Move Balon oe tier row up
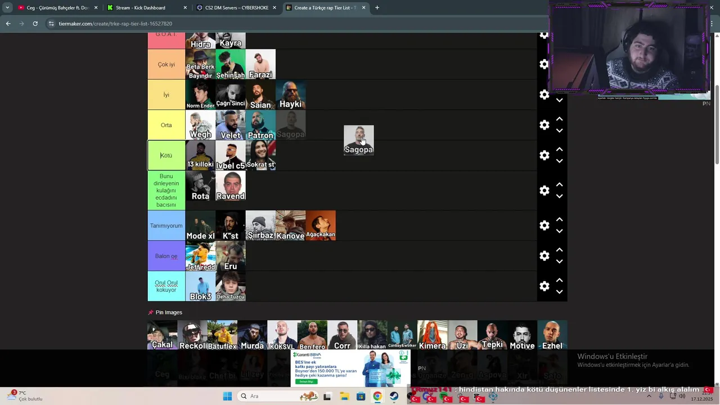Viewport: 720px width, 405px height. tap(559, 250)
